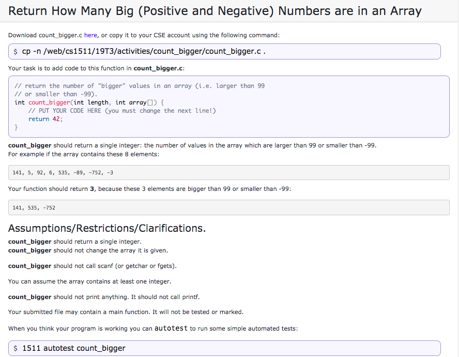The image size is (459, 357).
Task: Click the line stating main will not be marked
Action: pyautogui.click(x=124, y=310)
